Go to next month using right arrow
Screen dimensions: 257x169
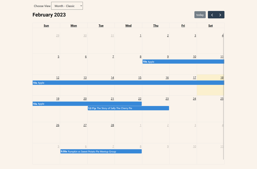click(220, 15)
